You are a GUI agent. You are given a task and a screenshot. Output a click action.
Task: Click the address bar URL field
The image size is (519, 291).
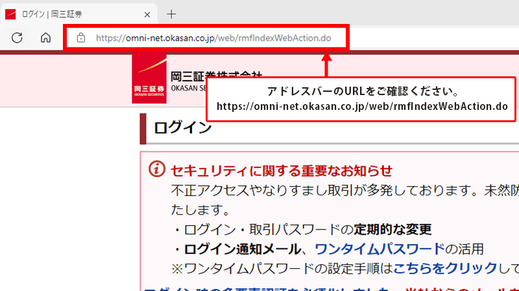click(x=213, y=38)
